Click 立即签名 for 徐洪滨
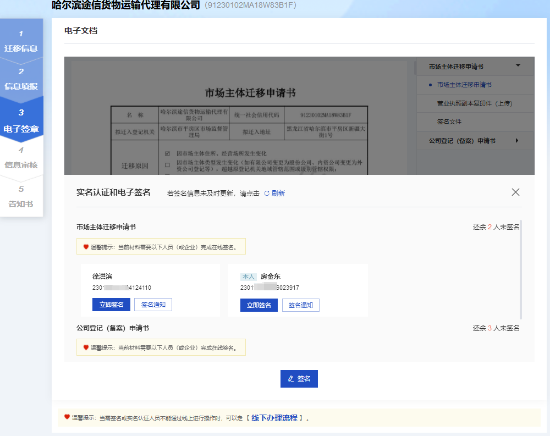 [x=111, y=305]
